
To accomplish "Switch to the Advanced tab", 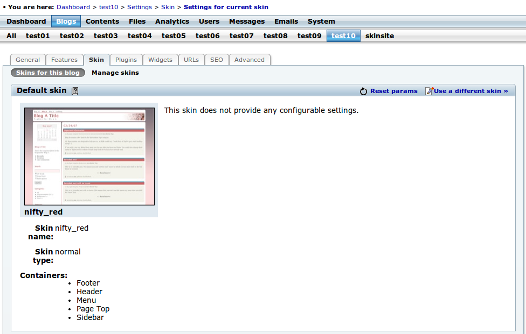I will coord(250,60).
